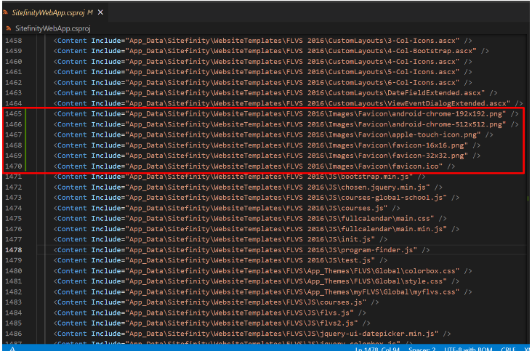Click the Global\style.css content line
The height and width of the screenshot is (354, 532).
point(257,281)
